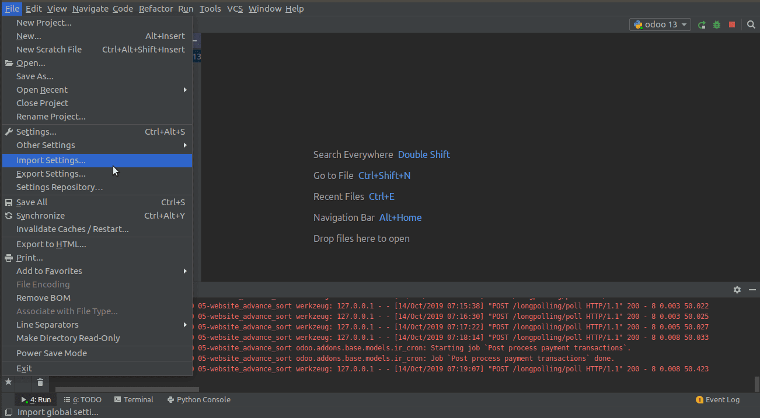The width and height of the screenshot is (760, 418).
Task: Click the Recent Files Ctrl+E hint
Action: point(354,196)
